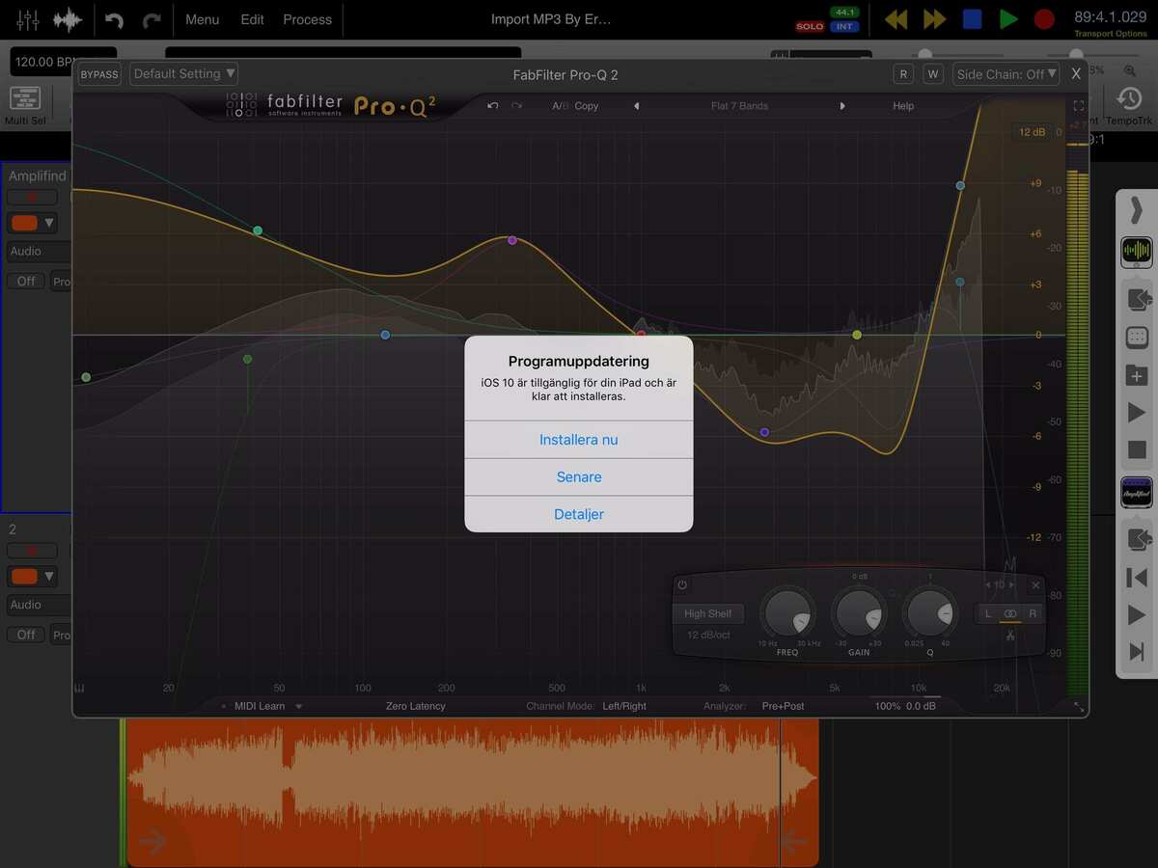Click the blue stop button

click(x=972, y=19)
